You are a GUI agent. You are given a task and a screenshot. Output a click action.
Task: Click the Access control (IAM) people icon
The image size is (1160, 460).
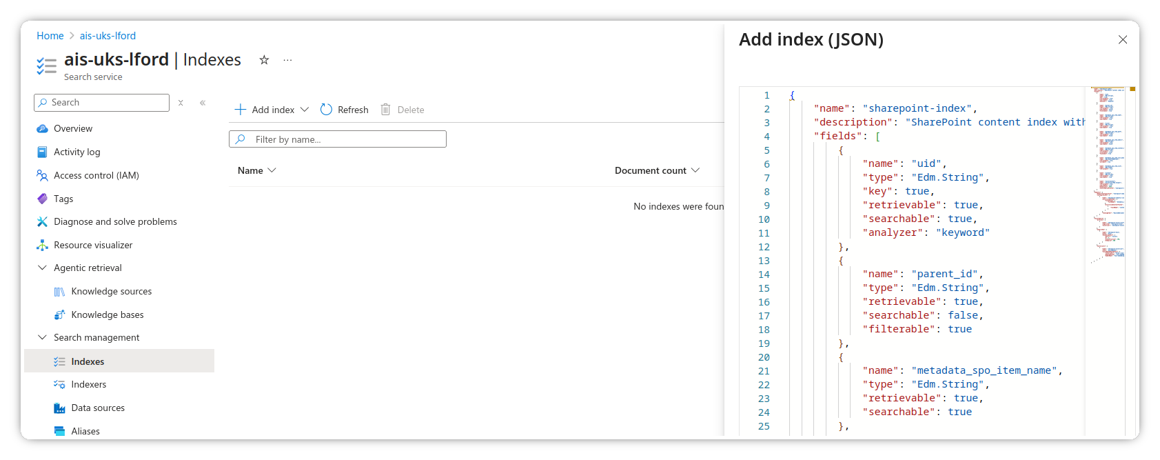click(x=42, y=176)
